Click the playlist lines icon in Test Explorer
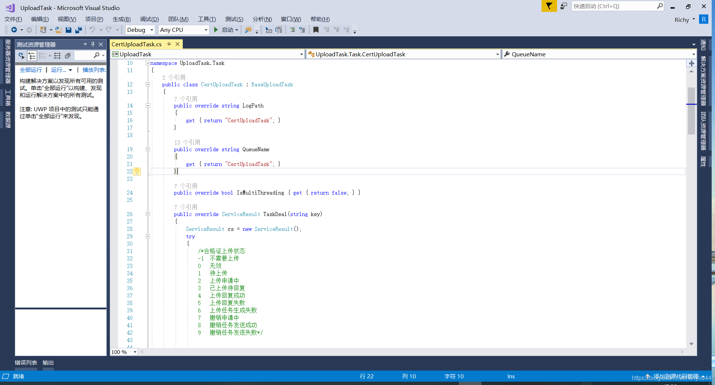The height and width of the screenshot is (385, 715). pos(57,56)
